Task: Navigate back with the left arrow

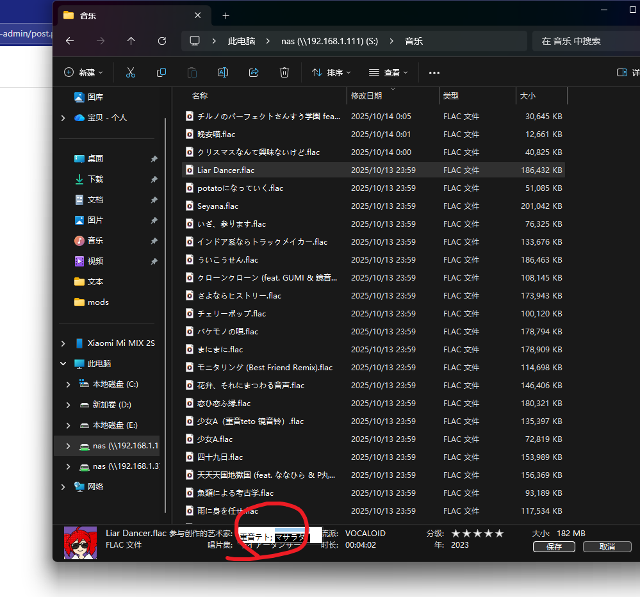Action: click(x=70, y=41)
